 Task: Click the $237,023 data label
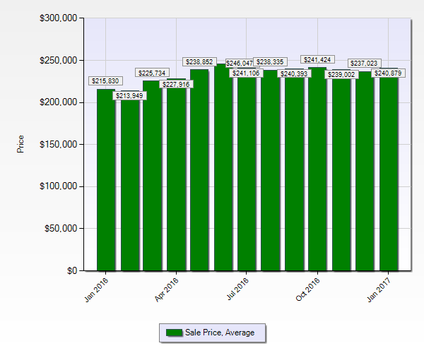click(364, 64)
